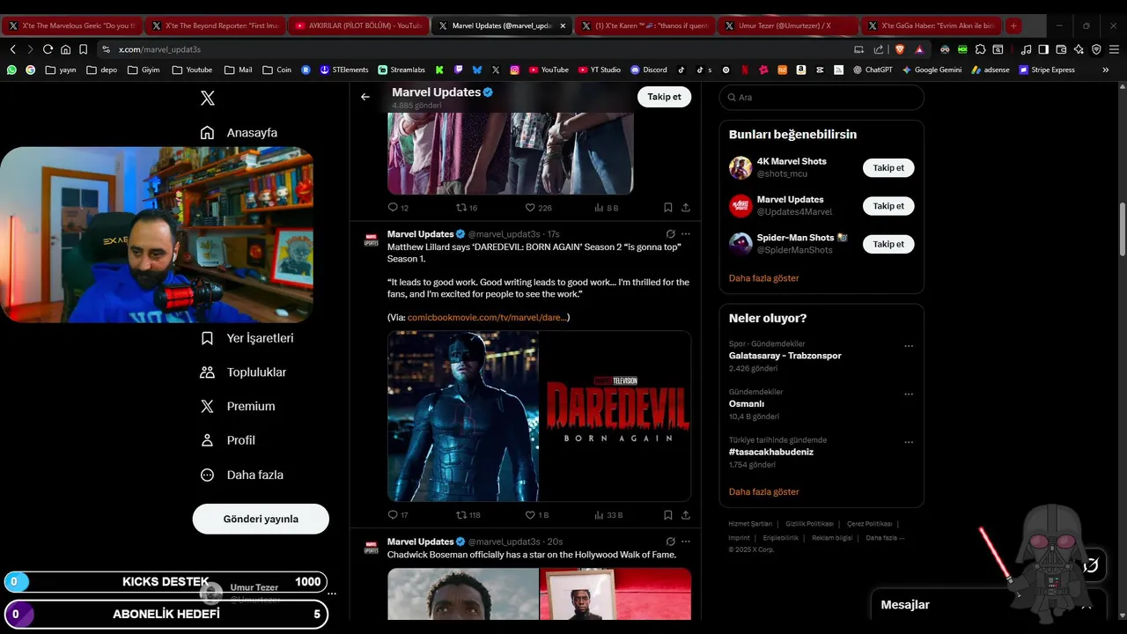Reload the page in browser toolbar

click(x=48, y=49)
